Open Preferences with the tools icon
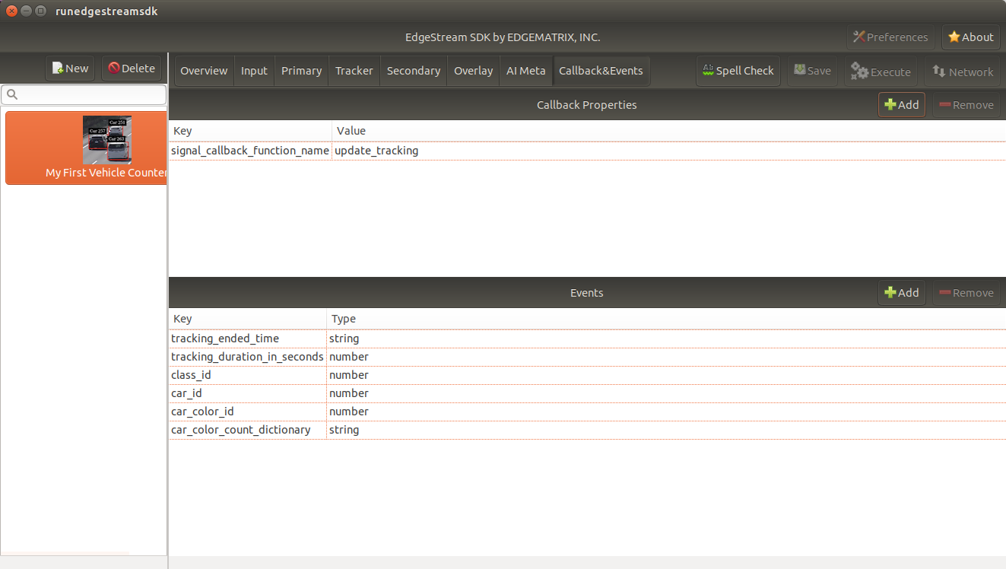Image resolution: width=1006 pixels, height=569 pixels. coord(891,37)
